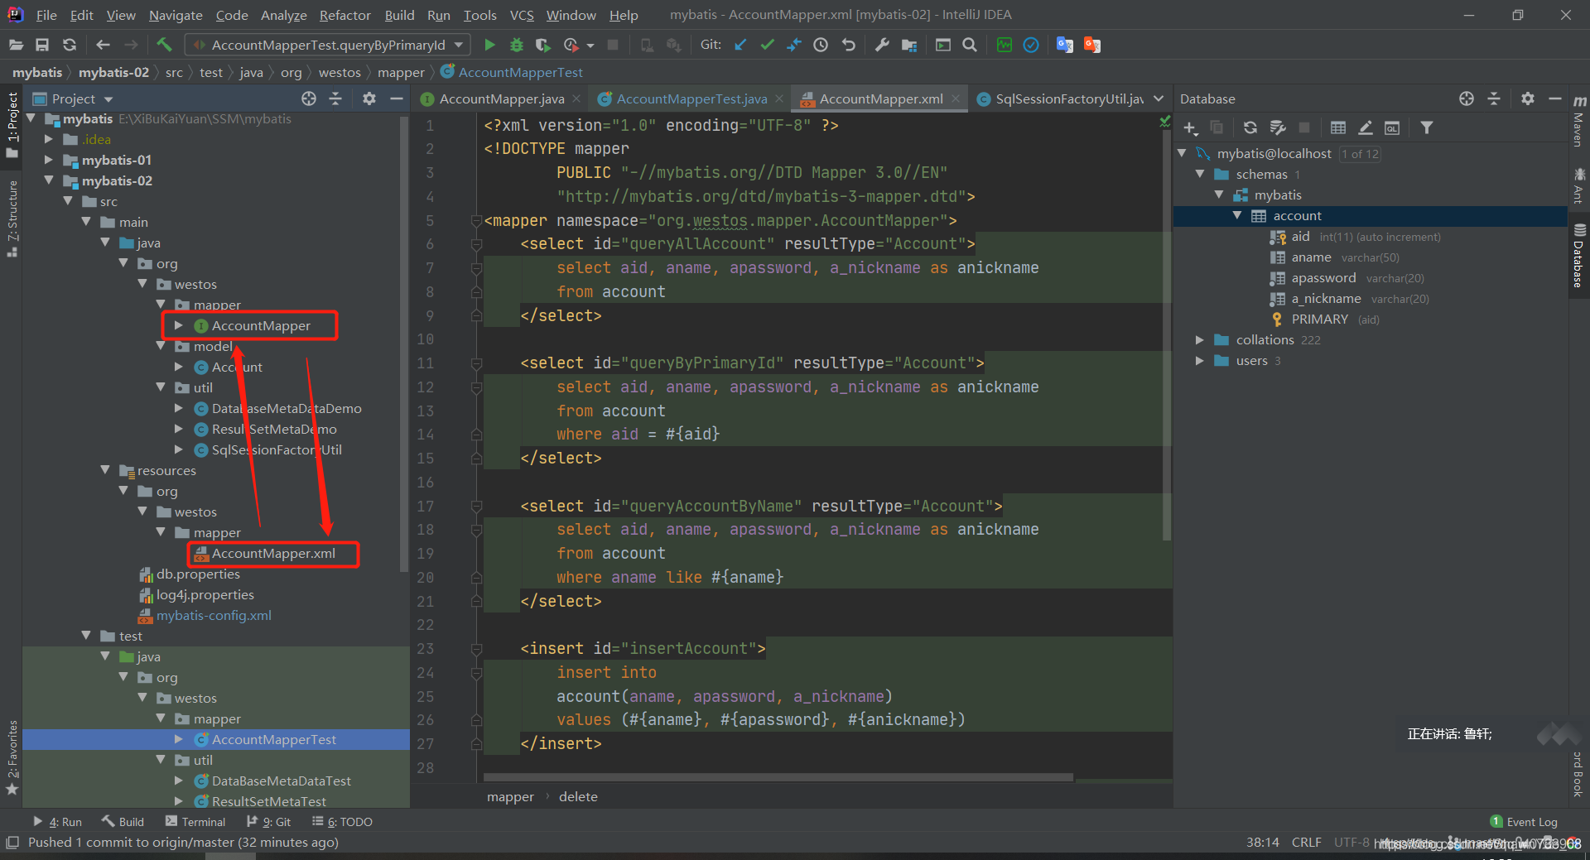
Task: Expand the mybatis-01 module node
Action: point(49,160)
